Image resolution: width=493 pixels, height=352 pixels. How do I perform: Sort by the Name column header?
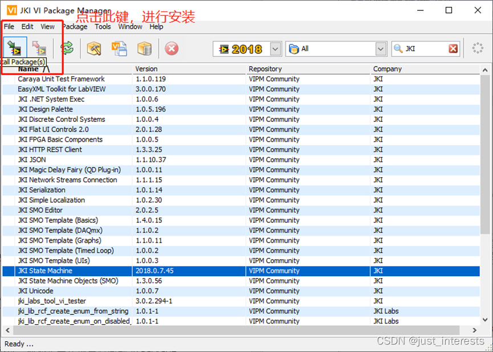(74, 69)
